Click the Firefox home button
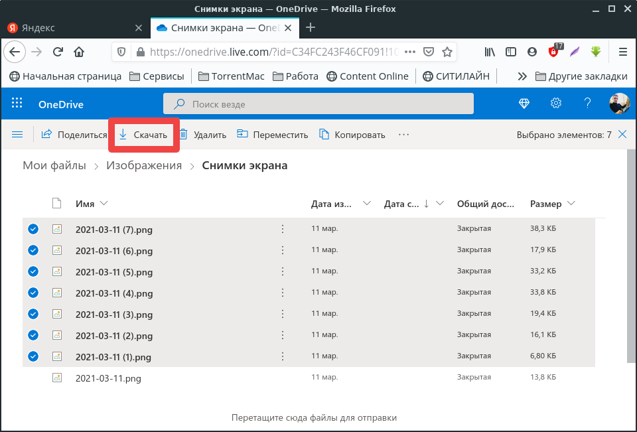The image size is (637, 432). tap(79, 52)
